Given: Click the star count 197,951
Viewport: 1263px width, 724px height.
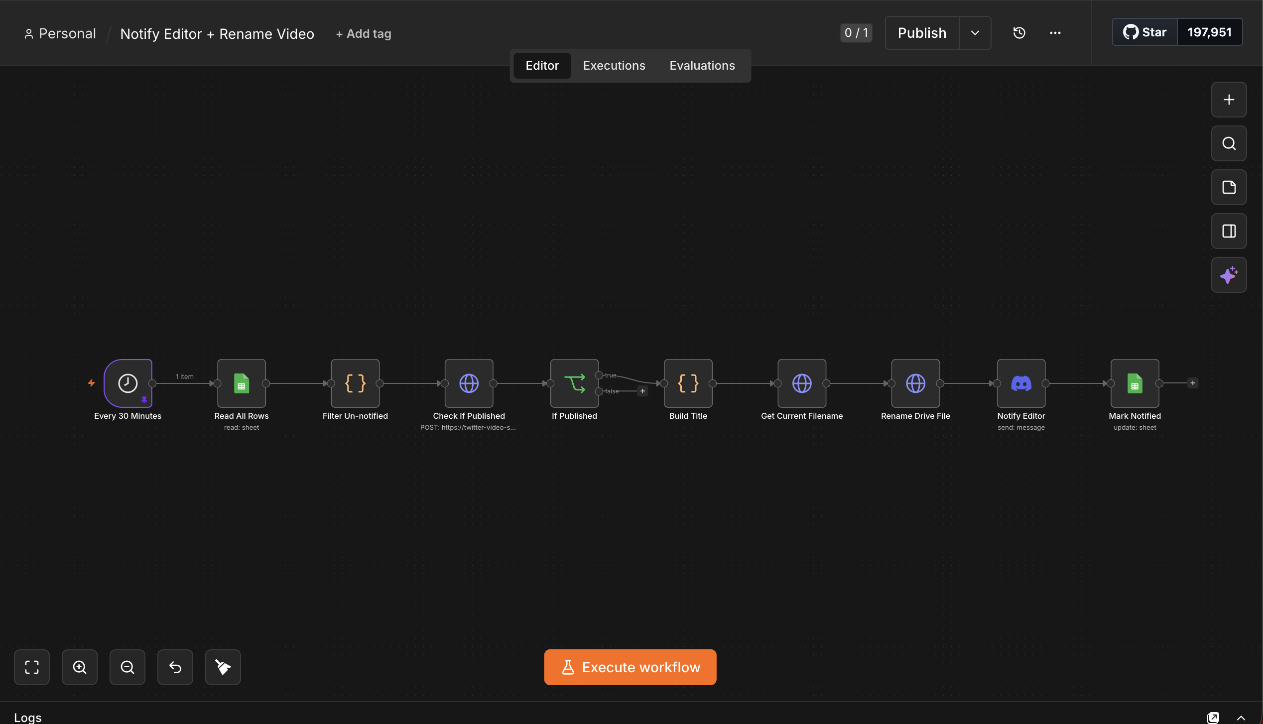Looking at the screenshot, I should coord(1209,32).
